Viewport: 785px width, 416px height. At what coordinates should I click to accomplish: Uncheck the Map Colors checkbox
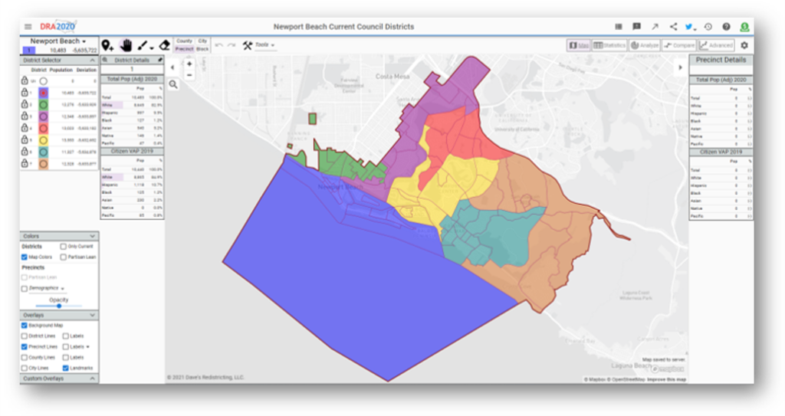click(x=25, y=257)
